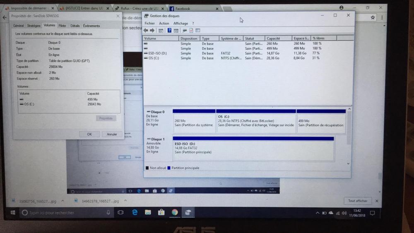The width and height of the screenshot is (414, 233).
Task: Click the red checkmark toolbar icon
Action: coord(191,31)
